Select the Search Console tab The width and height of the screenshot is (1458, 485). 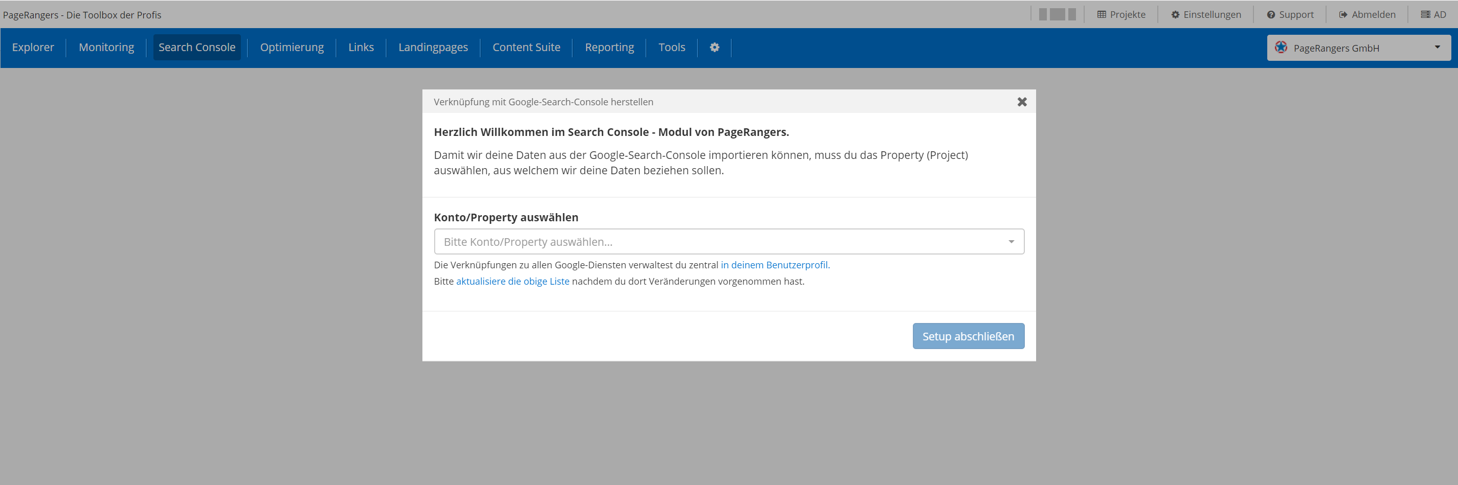(197, 48)
